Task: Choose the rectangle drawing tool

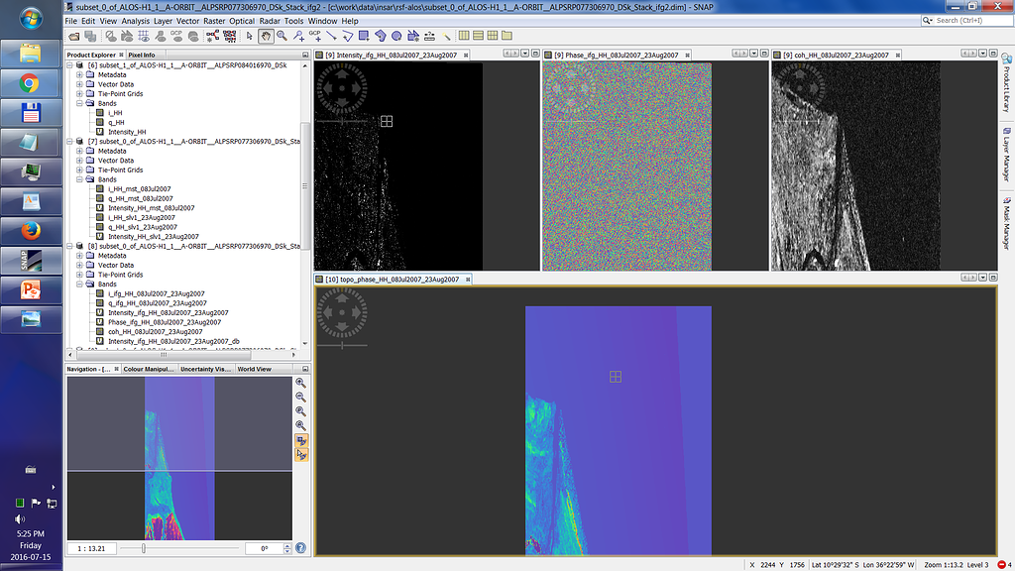Action: [363, 36]
